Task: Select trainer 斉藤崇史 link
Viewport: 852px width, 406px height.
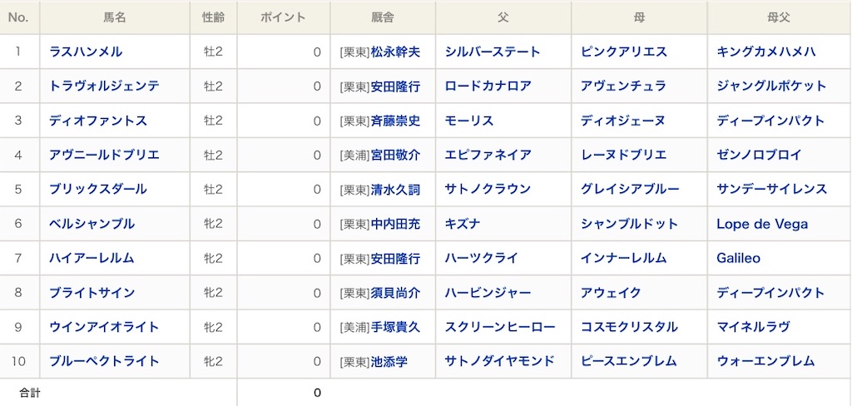Action: [395, 121]
